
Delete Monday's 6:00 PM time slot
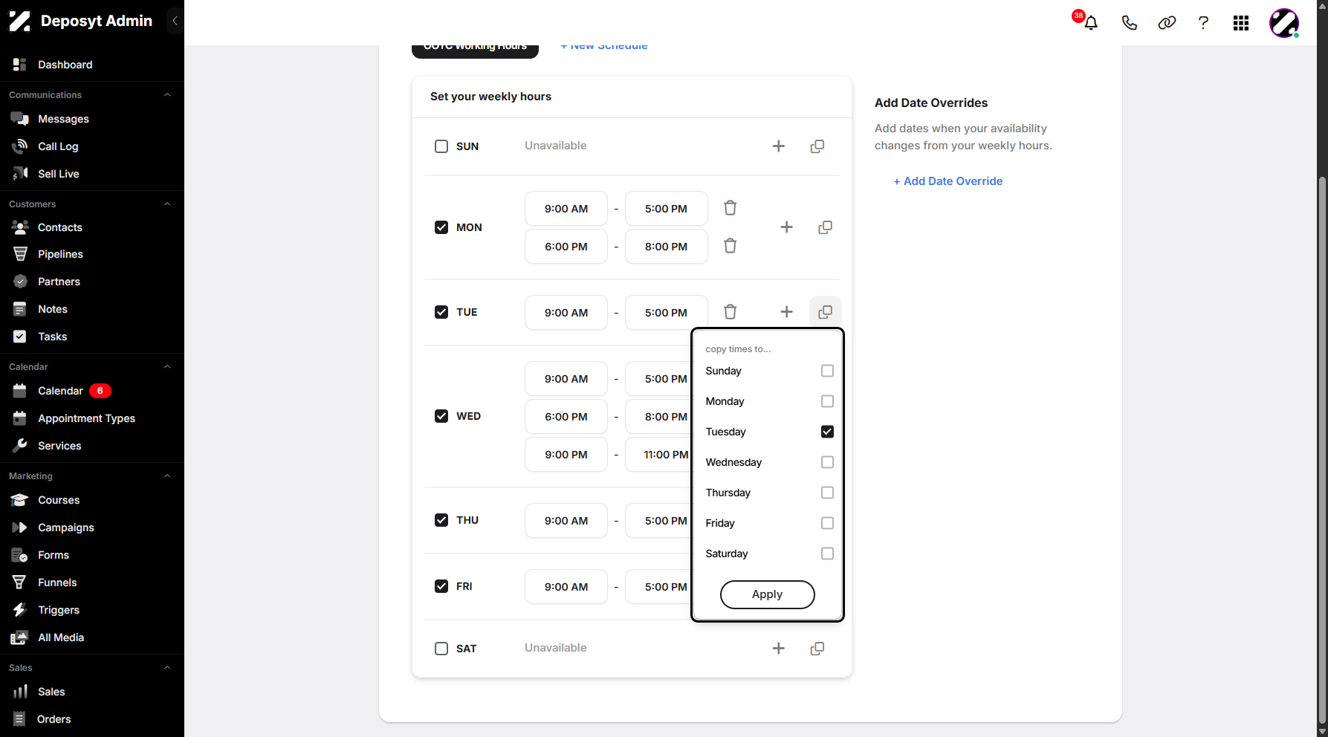coord(731,246)
